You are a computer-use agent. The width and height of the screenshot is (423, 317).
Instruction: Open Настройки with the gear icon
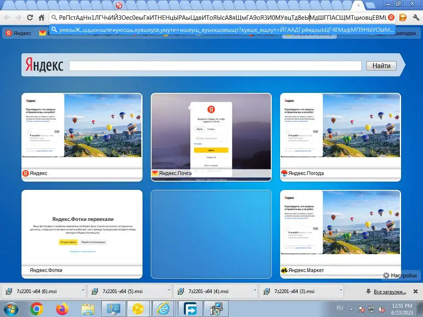(400, 275)
